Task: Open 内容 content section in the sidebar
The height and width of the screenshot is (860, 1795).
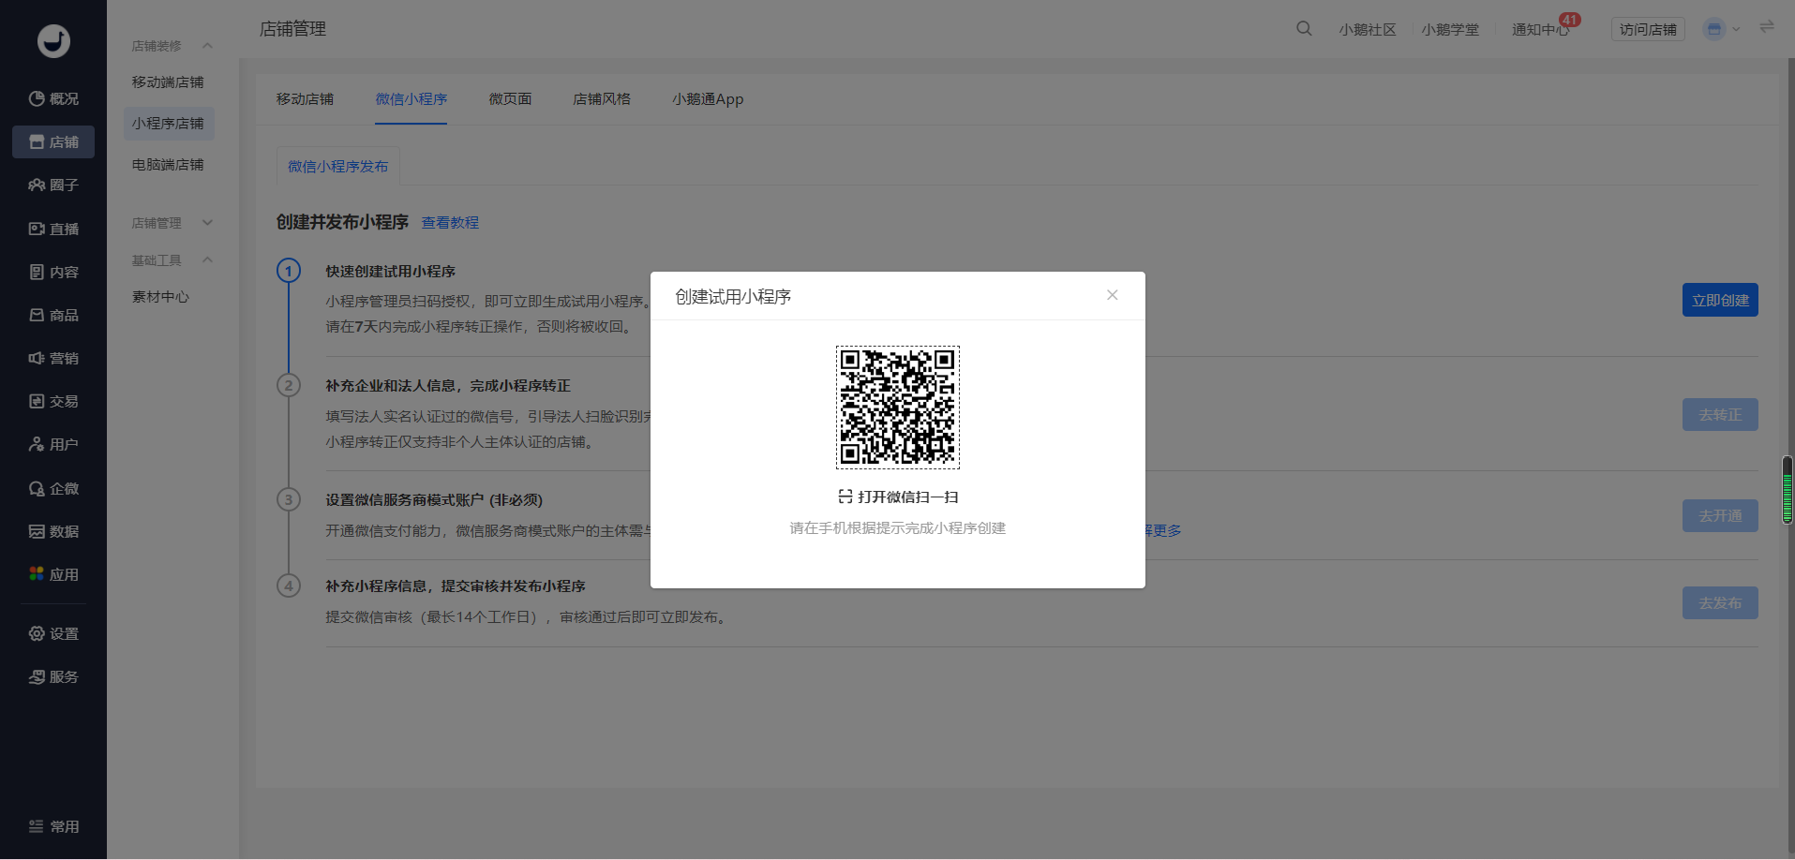Action: pyautogui.click(x=53, y=272)
